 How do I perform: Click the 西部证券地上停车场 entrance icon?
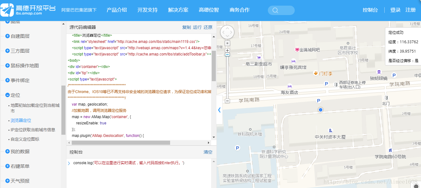[336, 85]
